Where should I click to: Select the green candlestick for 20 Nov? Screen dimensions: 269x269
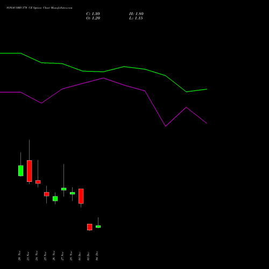(21, 171)
